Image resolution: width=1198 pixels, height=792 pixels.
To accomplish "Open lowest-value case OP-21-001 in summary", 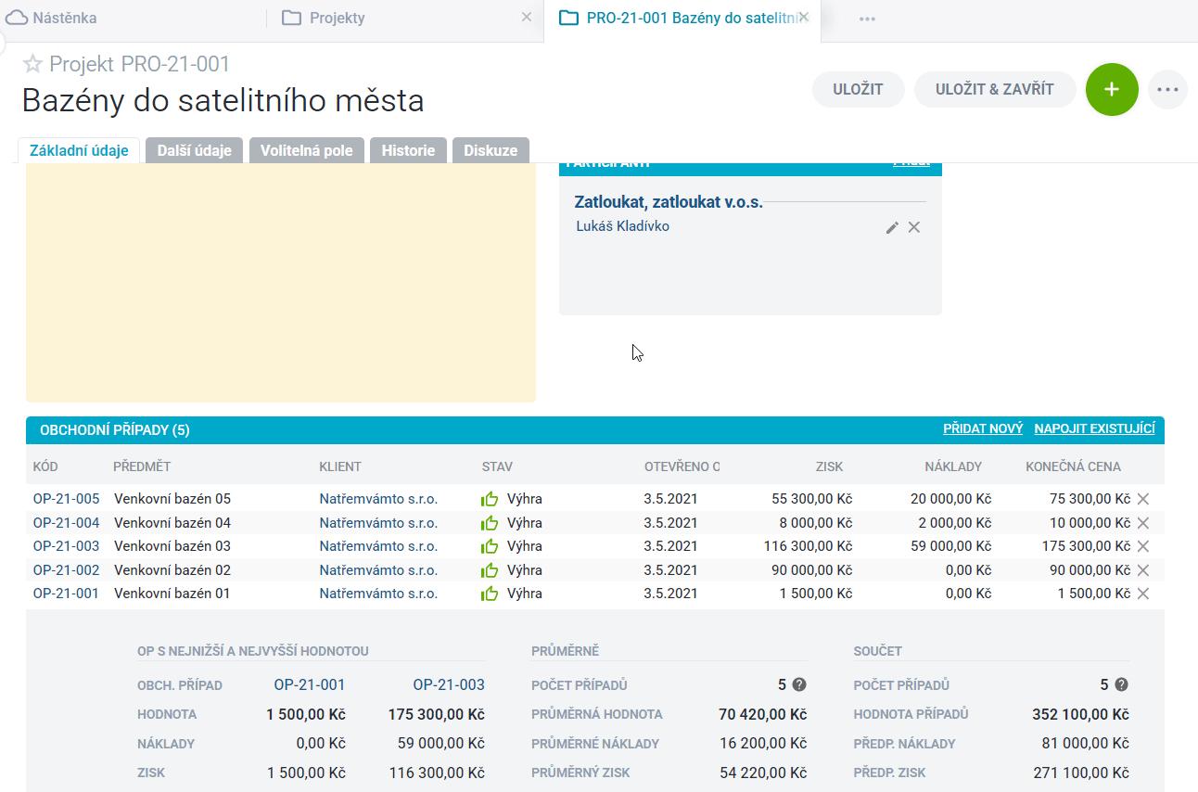I will click(310, 685).
